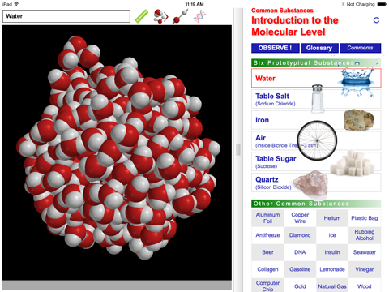Viewport: 389px width, 292px height.
Task: Select Table Salt (Sodium Chloride)
Action: pyautogui.click(x=316, y=99)
